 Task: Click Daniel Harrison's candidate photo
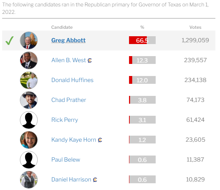coord(29,180)
